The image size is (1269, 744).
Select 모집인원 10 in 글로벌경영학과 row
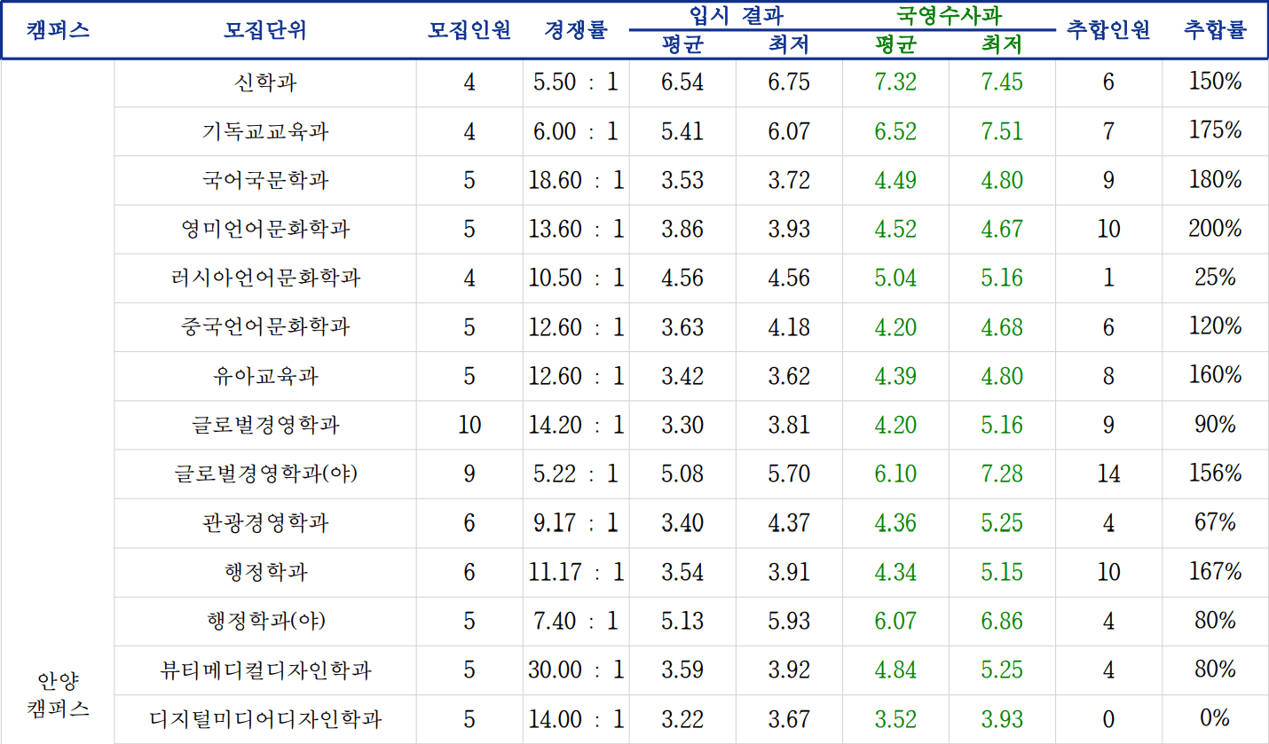tap(469, 425)
